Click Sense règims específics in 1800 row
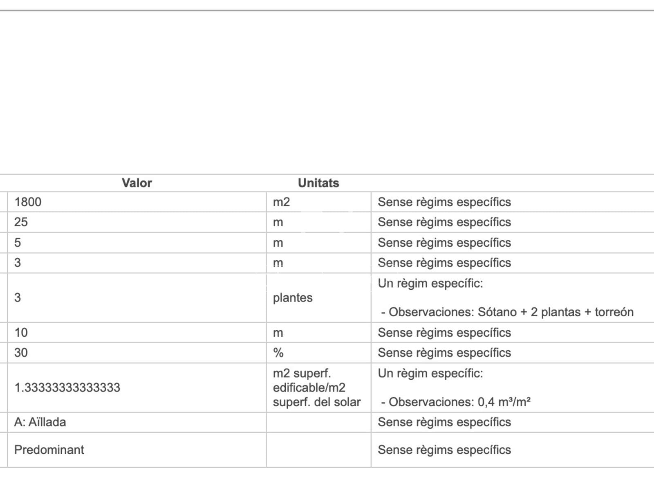654x491 pixels. pyautogui.click(x=444, y=202)
